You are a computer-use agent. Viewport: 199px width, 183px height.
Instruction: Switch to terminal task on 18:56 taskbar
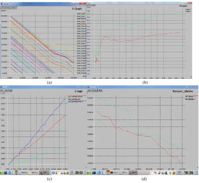click(114, 172)
